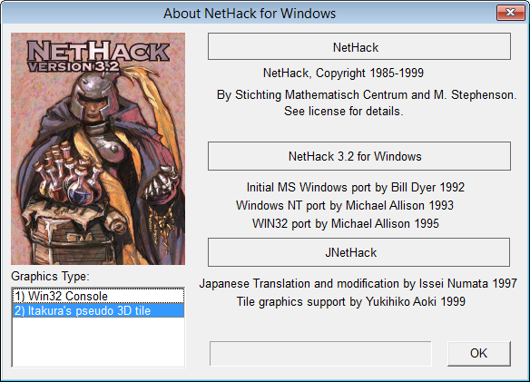Click the "JNetHack" header box
The width and height of the screenshot is (530, 382).
[x=358, y=252]
